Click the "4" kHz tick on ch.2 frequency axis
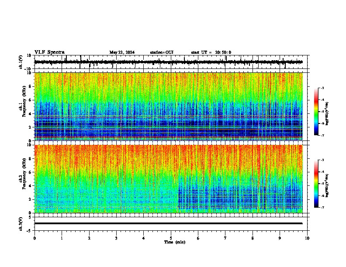The height and width of the screenshot is (267, 346). tap(30, 186)
